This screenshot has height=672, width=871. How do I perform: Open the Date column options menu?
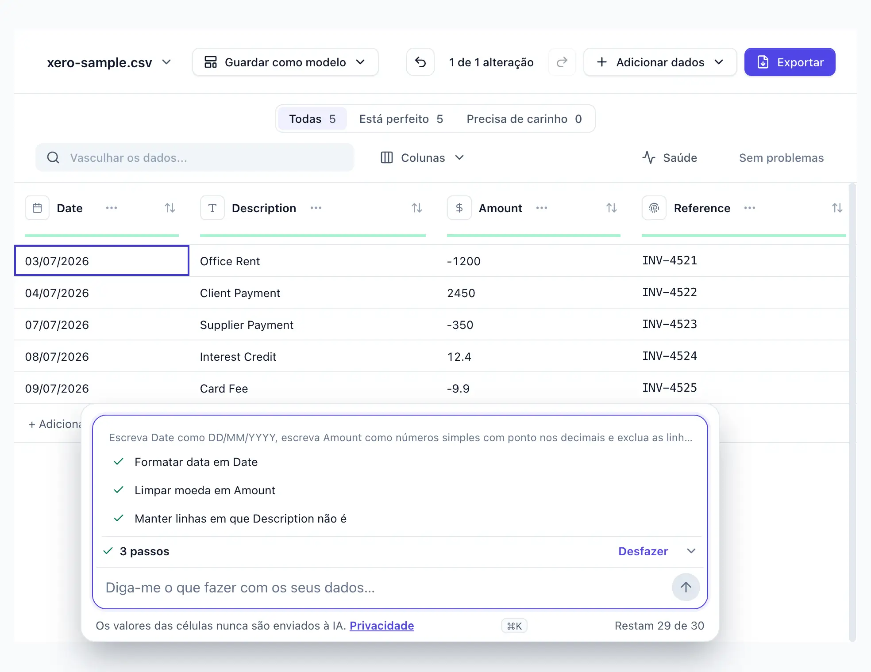coord(112,208)
